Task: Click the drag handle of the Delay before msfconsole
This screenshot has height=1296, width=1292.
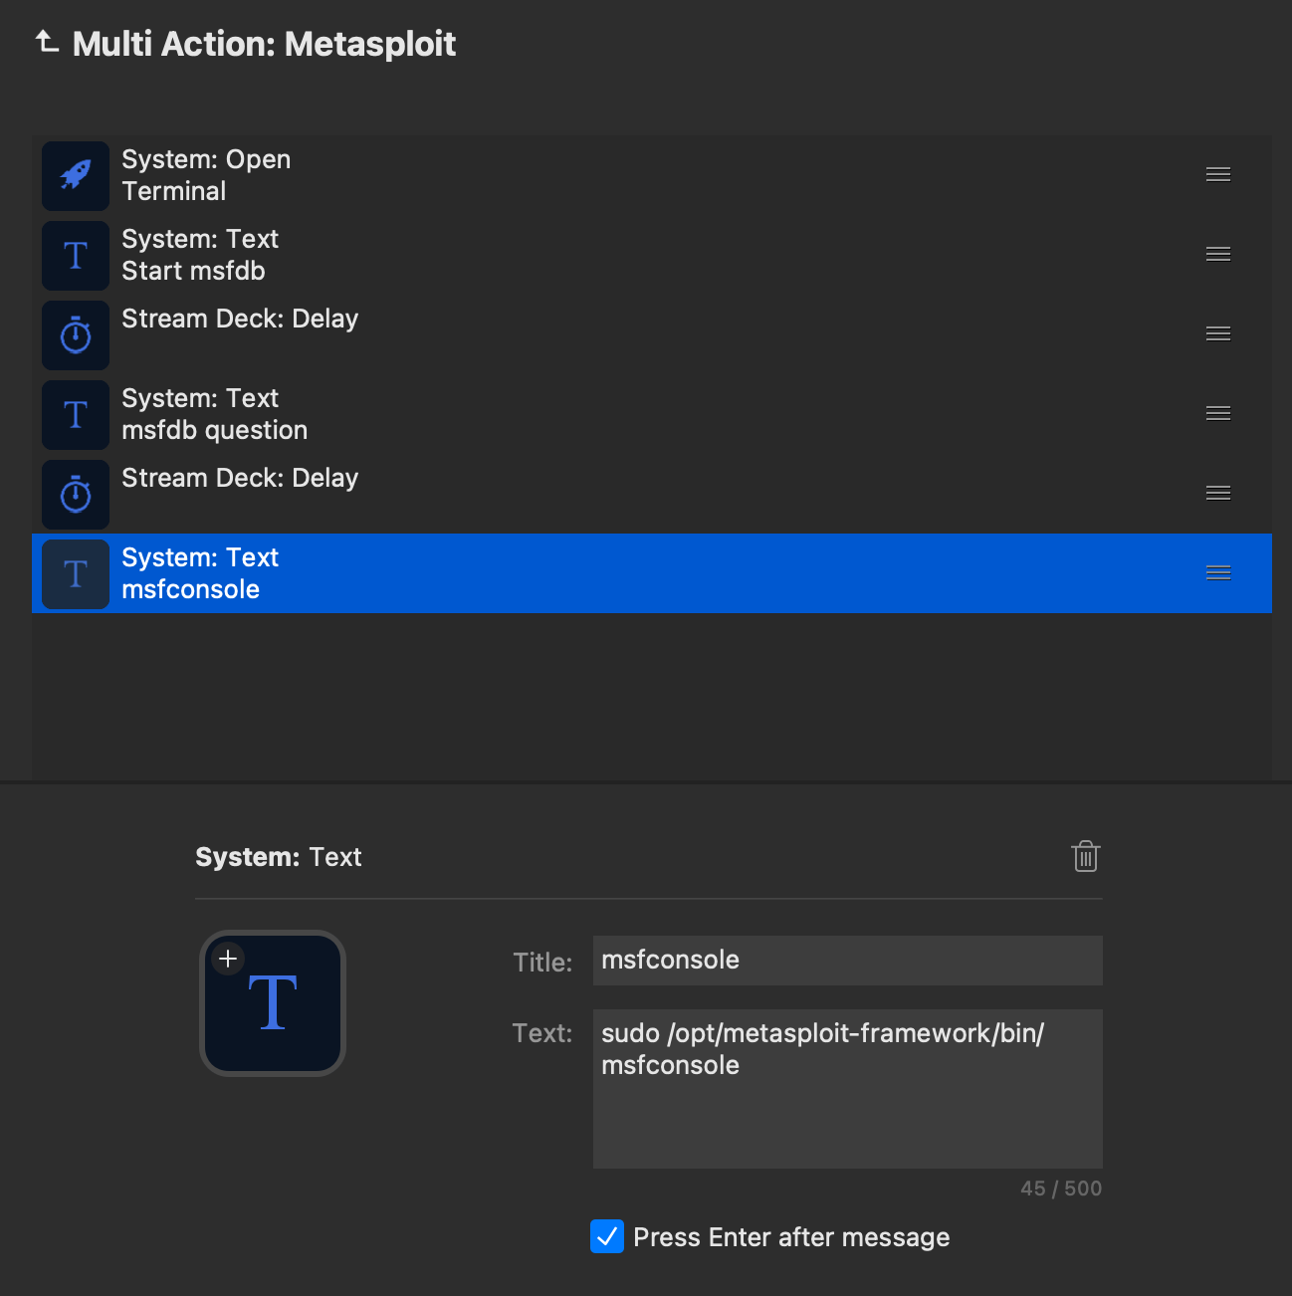Action: click(x=1218, y=494)
